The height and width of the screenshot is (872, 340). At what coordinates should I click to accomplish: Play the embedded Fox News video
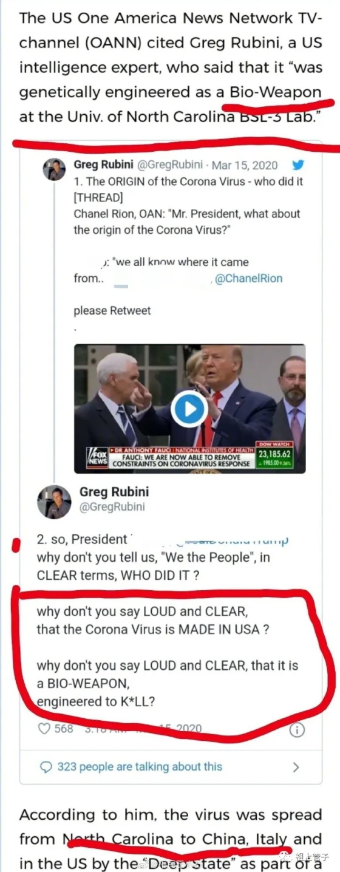click(189, 409)
